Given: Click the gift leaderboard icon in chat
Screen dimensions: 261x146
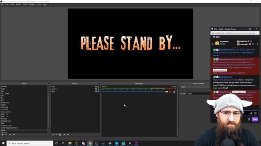Looking at the screenshot, I should coord(217,43).
